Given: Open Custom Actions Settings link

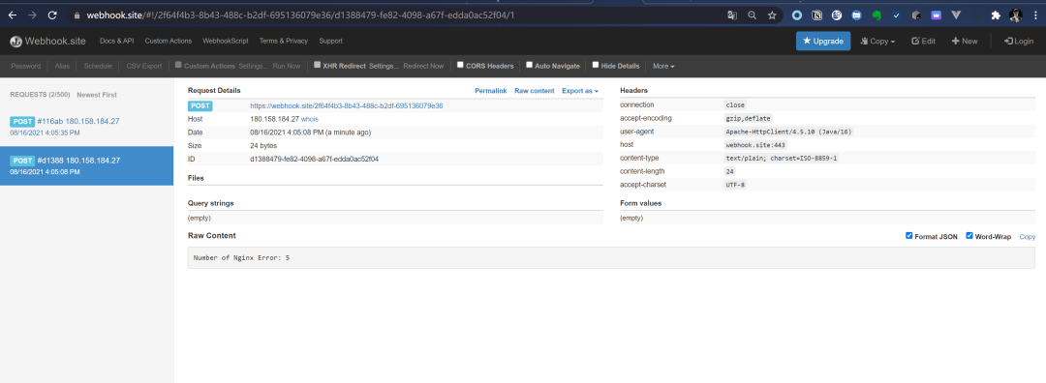Looking at the screenshot, I should point(254,66).
